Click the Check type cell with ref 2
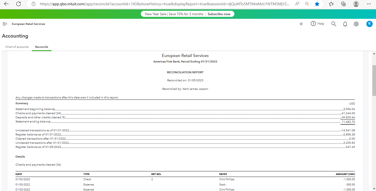 (x=87, y=179)
